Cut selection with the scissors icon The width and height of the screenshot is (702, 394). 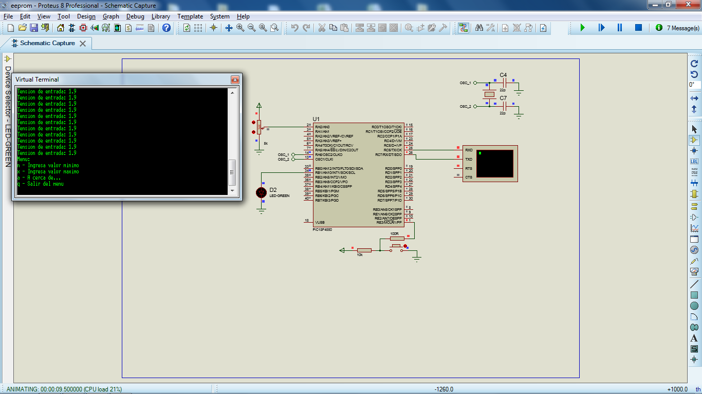click(322, 28)
